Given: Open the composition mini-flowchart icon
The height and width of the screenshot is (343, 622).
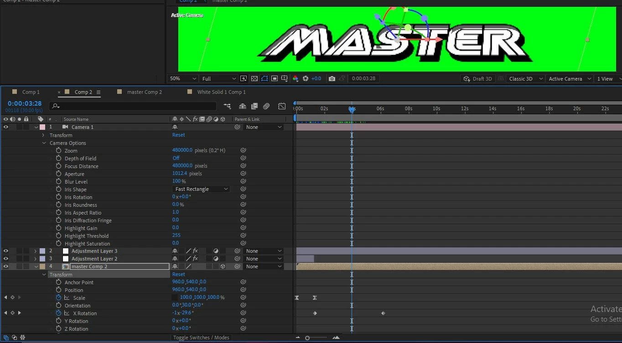Looking at the screenshot, I should pyautogui.click(x=227, y=106).
